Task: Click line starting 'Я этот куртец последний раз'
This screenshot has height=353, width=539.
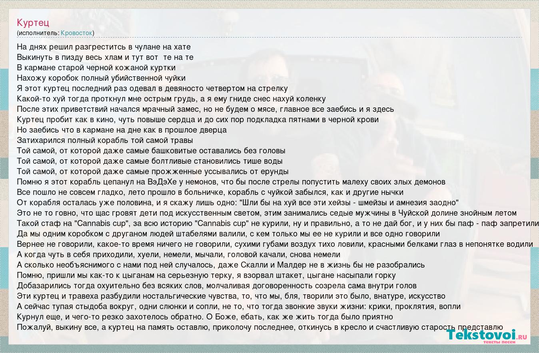Action: (x=152, y=88)
